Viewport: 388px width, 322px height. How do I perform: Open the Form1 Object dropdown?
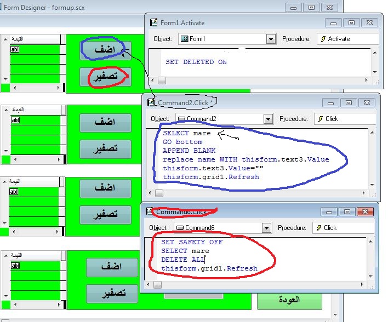(x=271, y=39)
